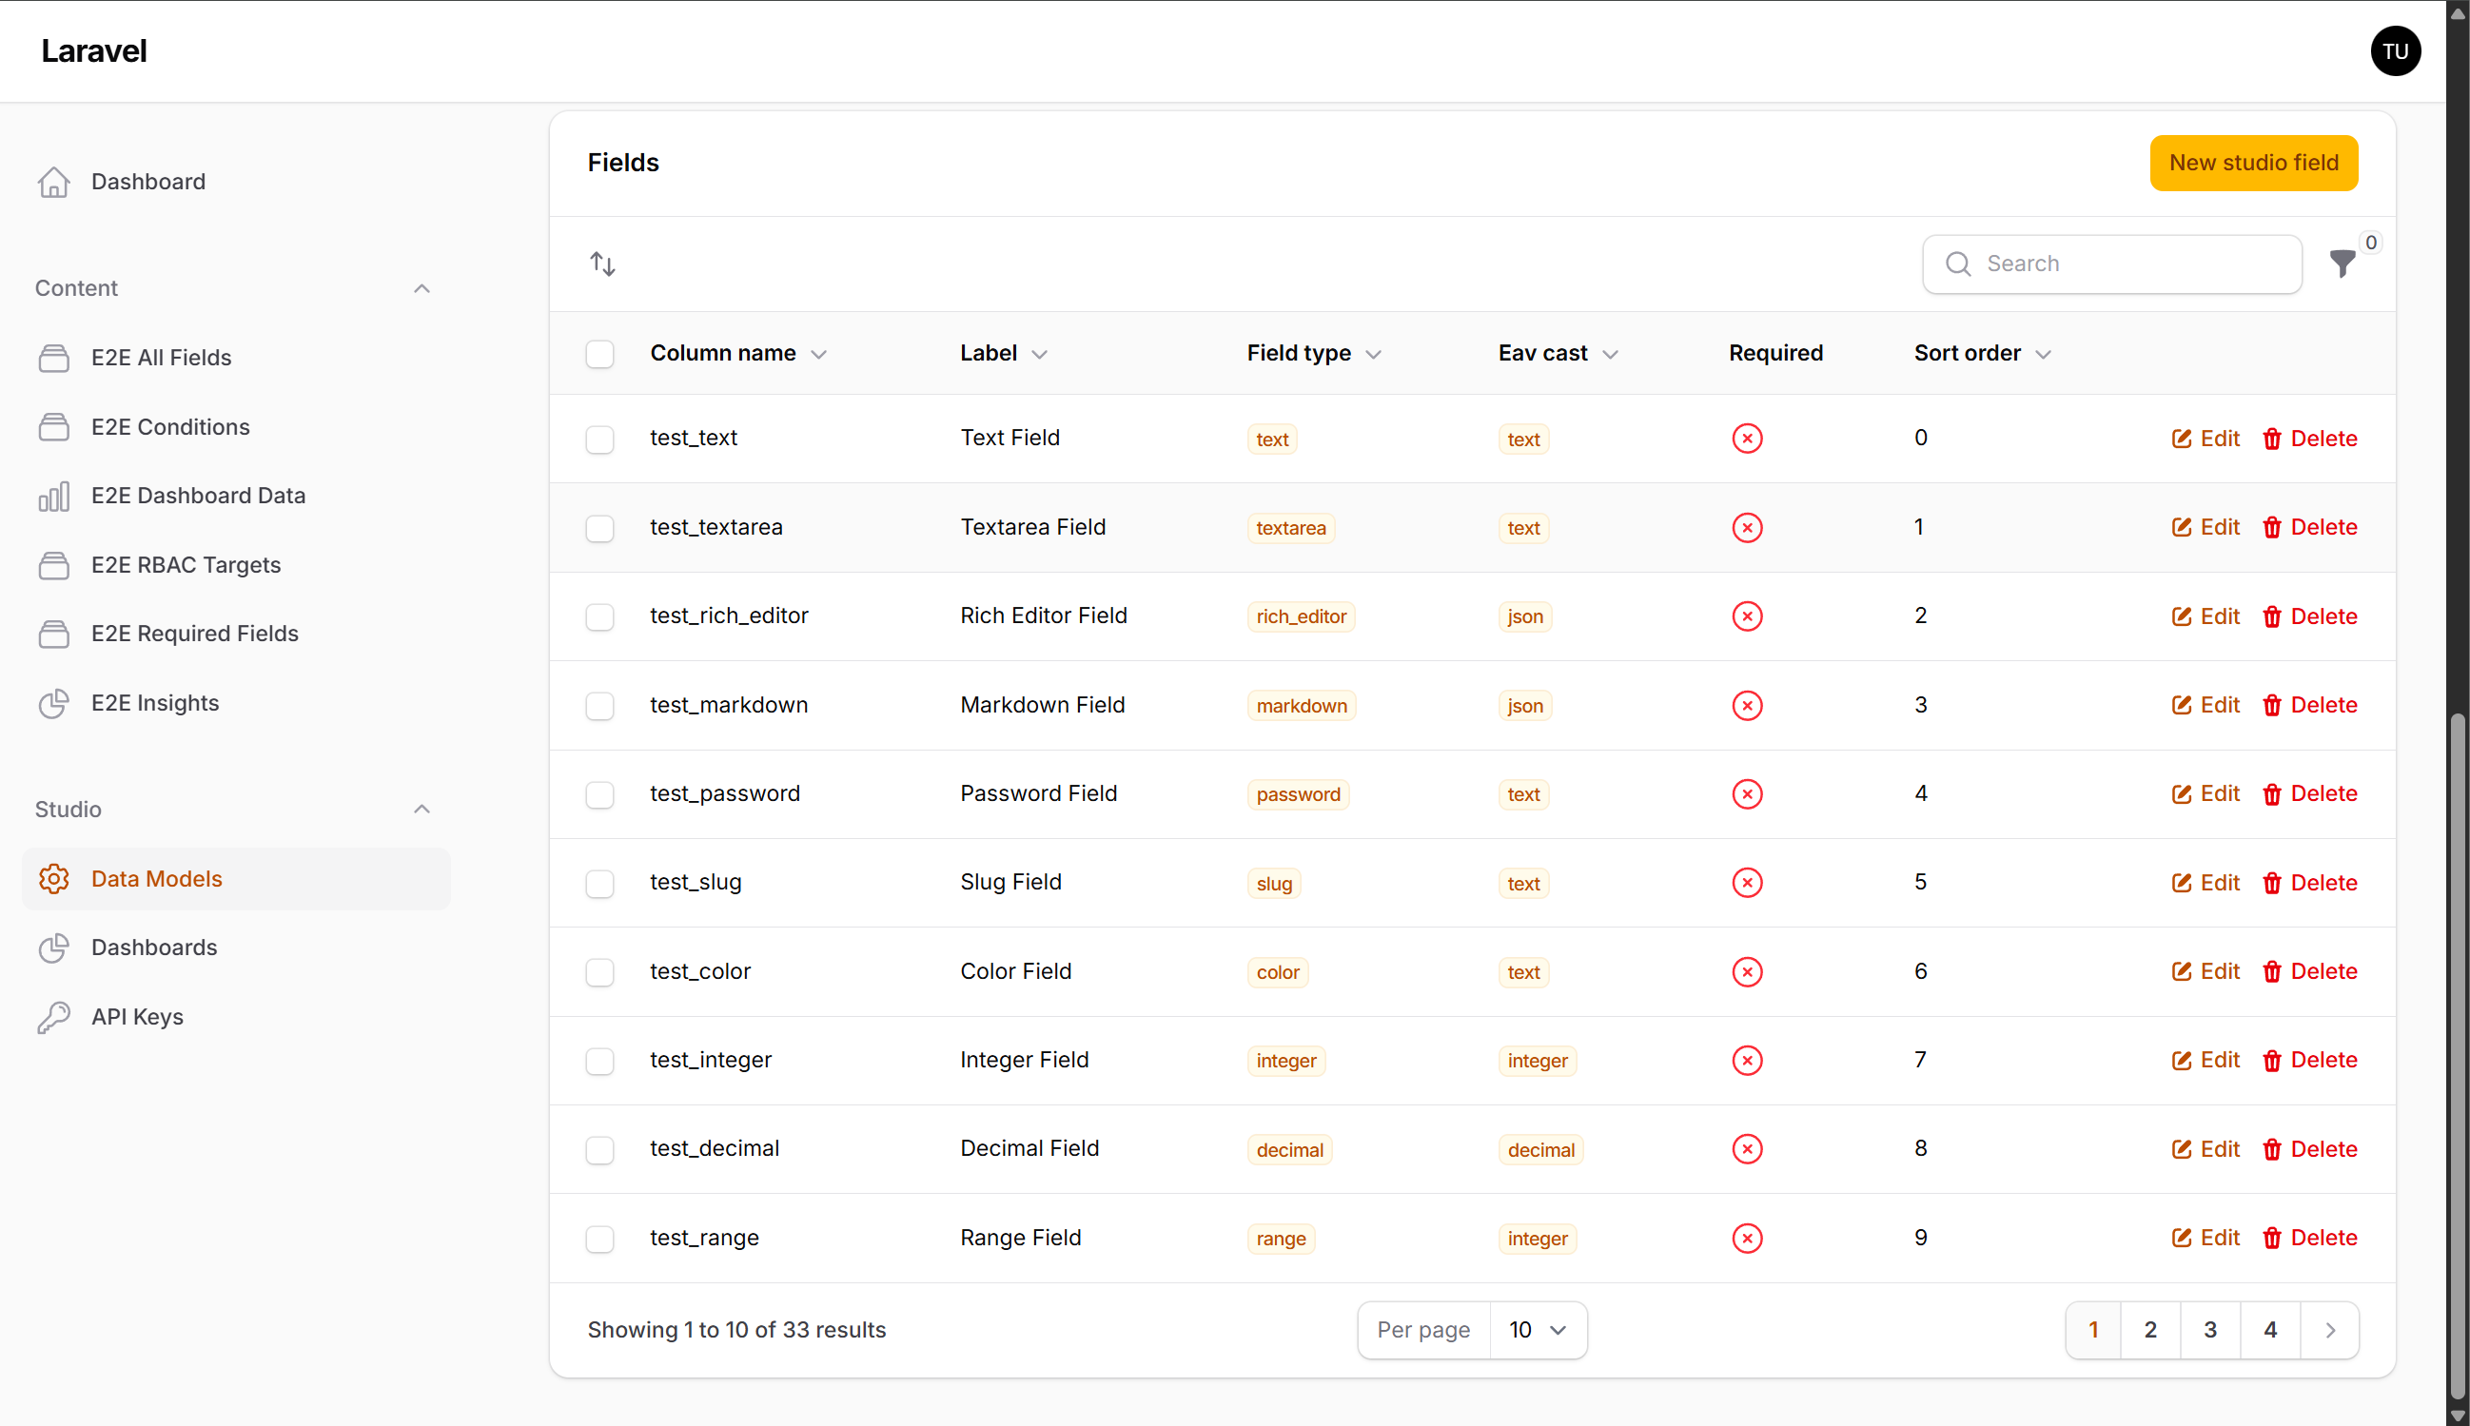Open the TU user avatar menu

2395,51
